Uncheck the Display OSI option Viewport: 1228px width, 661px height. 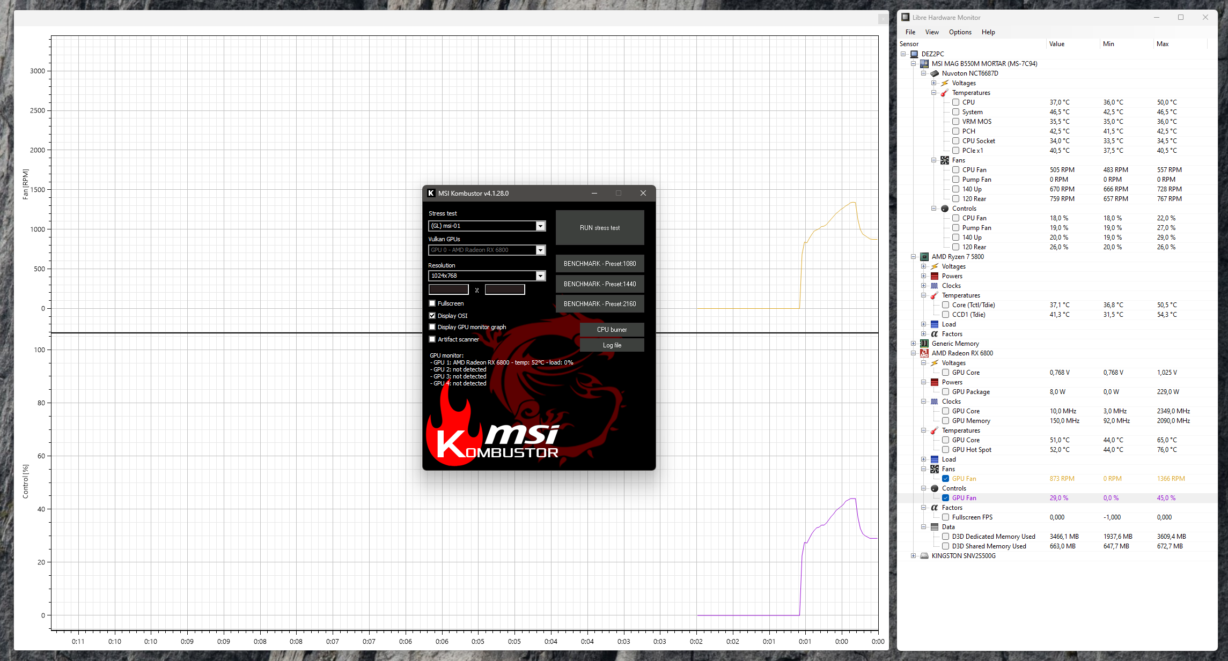pos(432,316)
